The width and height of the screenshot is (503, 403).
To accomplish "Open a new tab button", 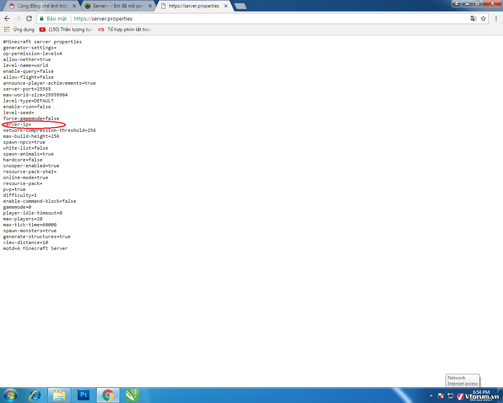I will click(x=240, y=6).
